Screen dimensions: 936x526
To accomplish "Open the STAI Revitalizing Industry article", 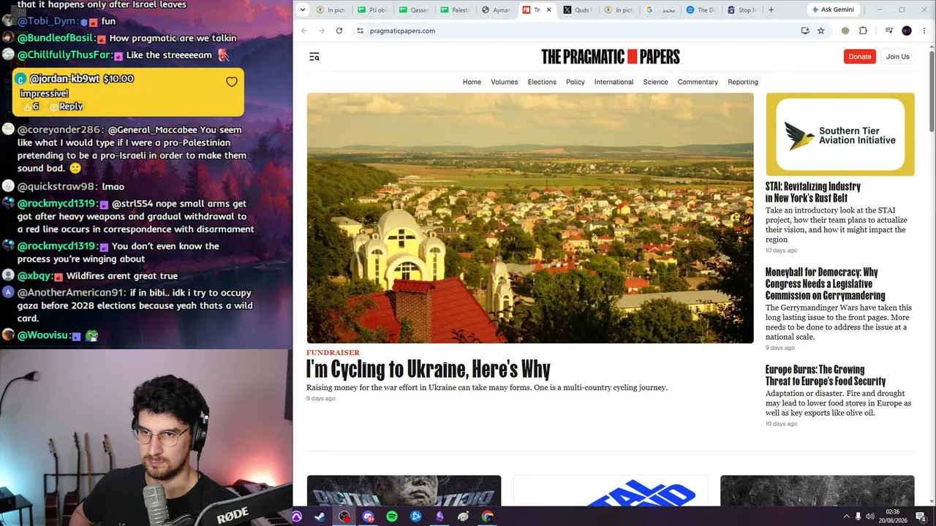I will [813, 192].
